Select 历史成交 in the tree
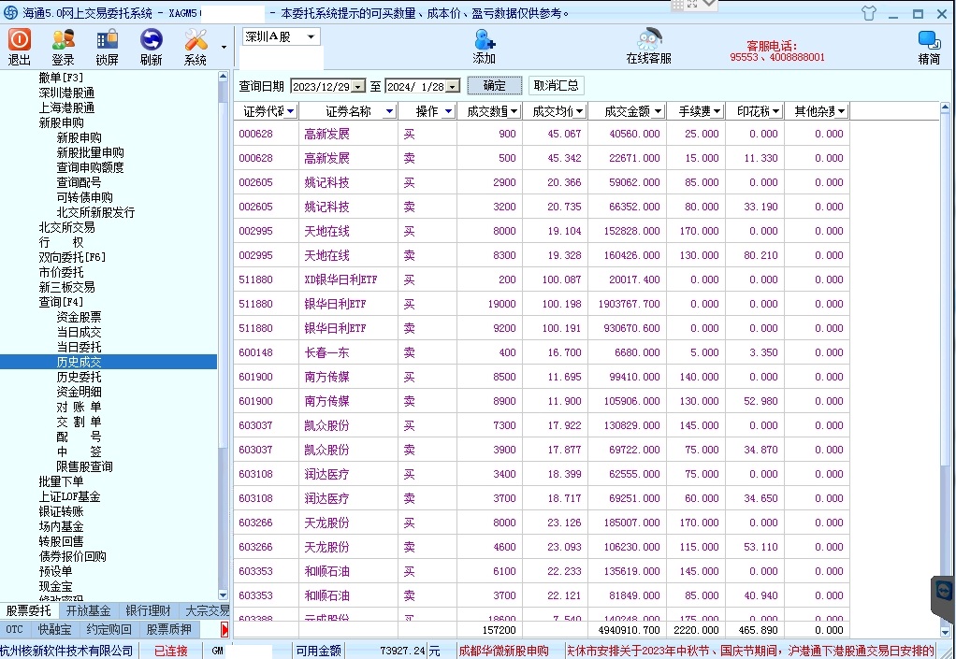 [79, 362]
